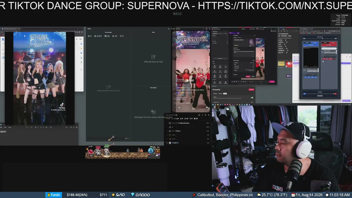Click the calendar icon before Fri, Aug 14

click(293, 195)
